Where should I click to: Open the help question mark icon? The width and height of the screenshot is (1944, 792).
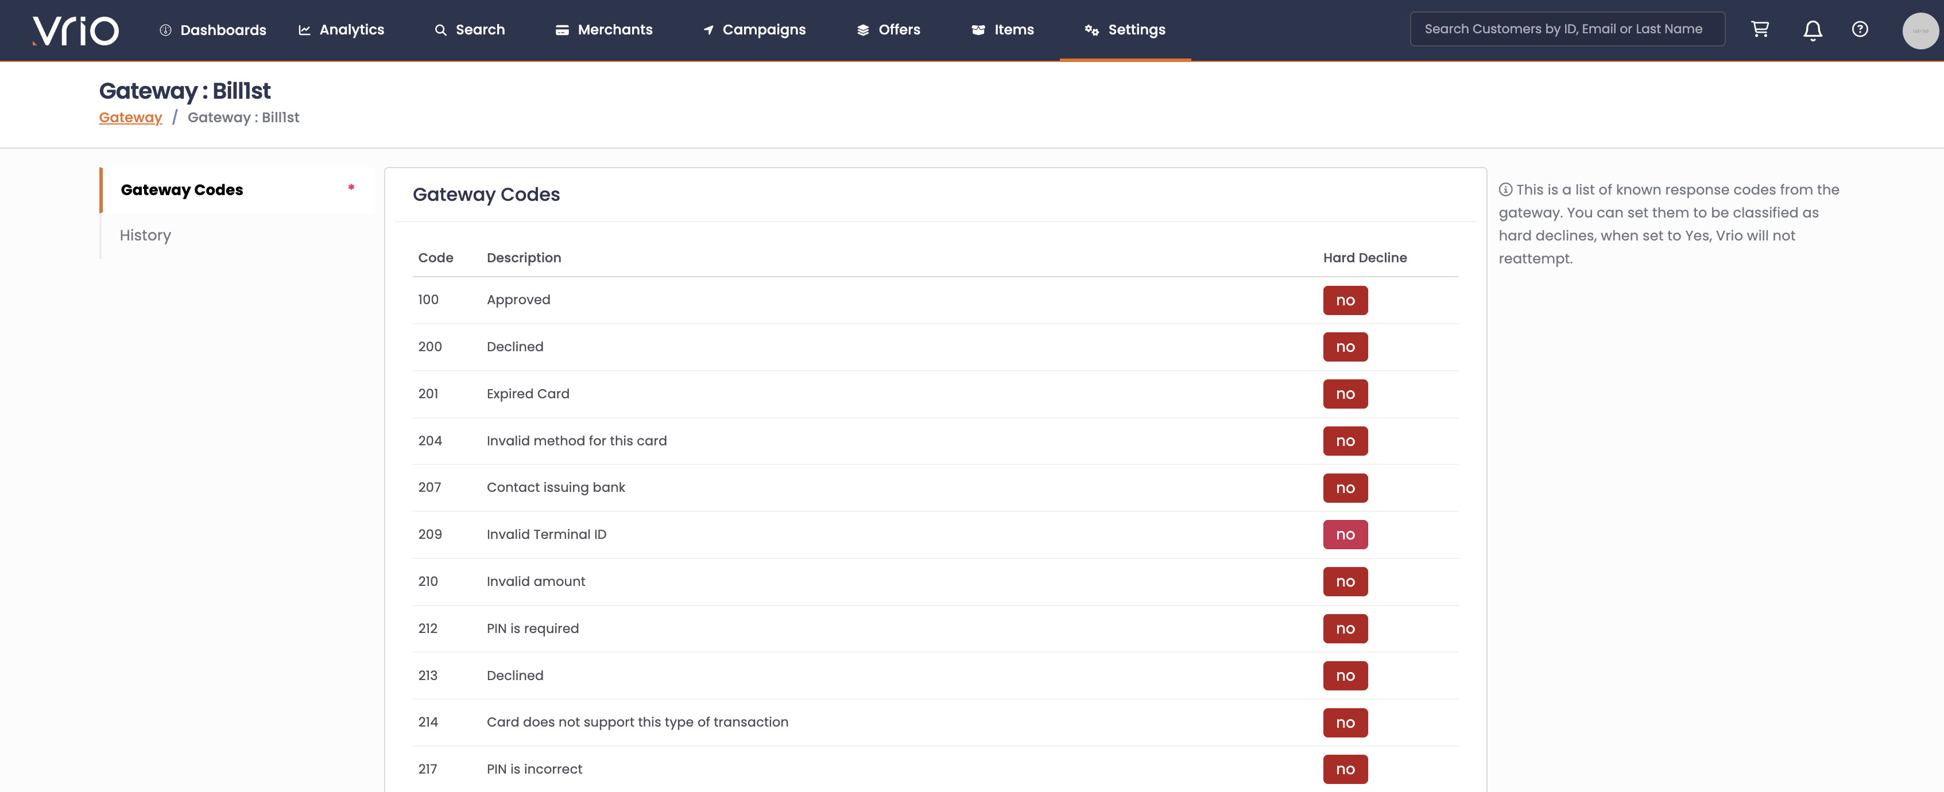[x=1860, y=29]
